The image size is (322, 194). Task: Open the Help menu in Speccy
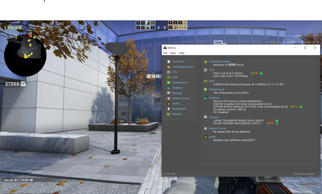pos(182,53)
